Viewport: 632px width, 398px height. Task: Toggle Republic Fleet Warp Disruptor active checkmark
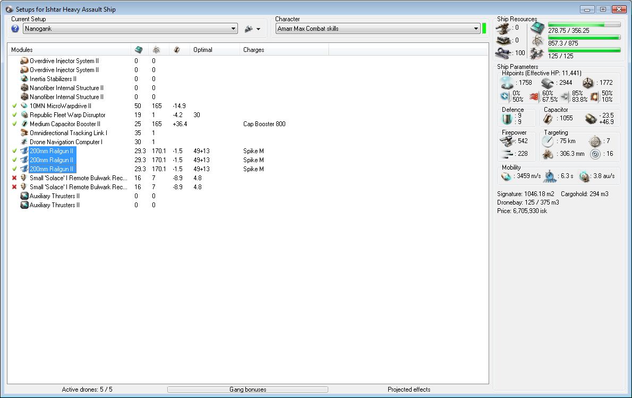pyautogui.click(x=14, y=115)
